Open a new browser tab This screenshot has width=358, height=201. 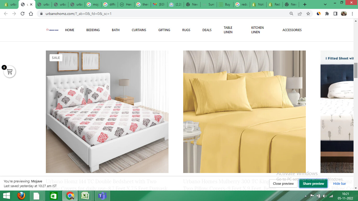[x=305, y=4]
